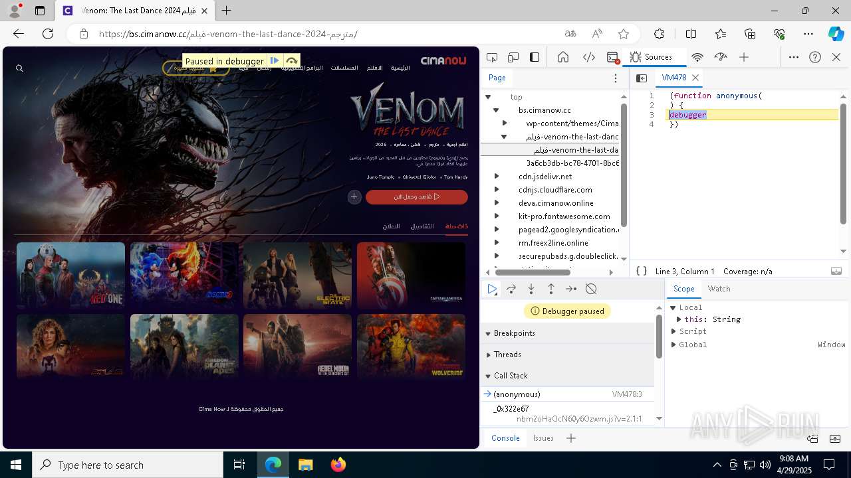Pretty print the source code braces

pyautogui.click(x=642, y=271)
